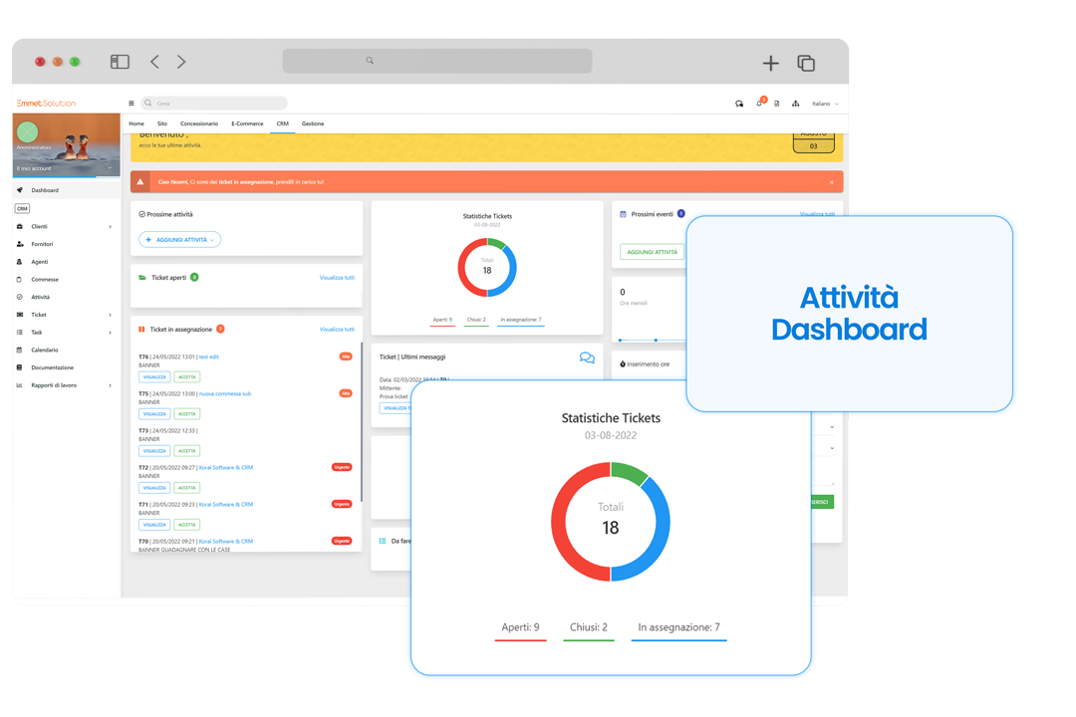This screenshot has width=1076, height=717.
Task: Click the Calendario sidebar icon
Action: tap(19, 350)
